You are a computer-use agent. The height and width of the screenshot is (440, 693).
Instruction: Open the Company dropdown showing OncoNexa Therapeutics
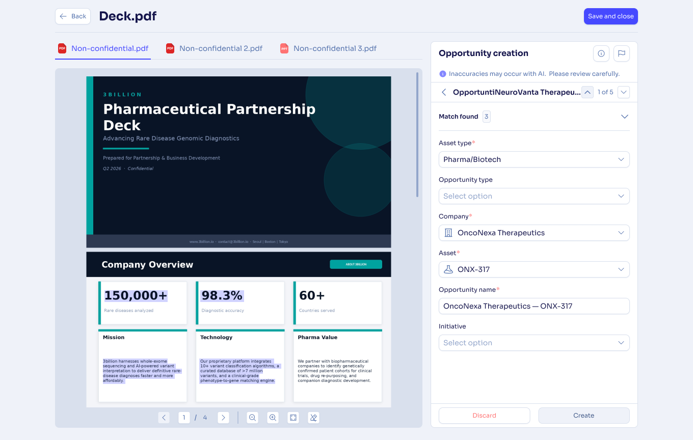pos(534,233)
